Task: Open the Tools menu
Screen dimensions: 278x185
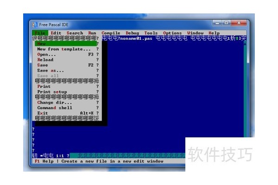Action: (151, 33)
